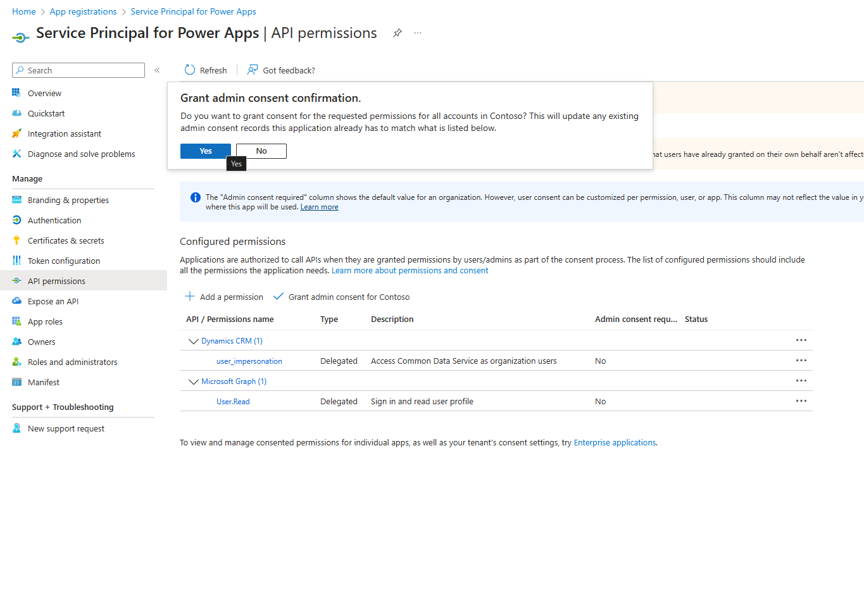The width and height of the screenshot is (864, 601).
Task: Select Integration assistant menu item
Action: click(65, 133)
